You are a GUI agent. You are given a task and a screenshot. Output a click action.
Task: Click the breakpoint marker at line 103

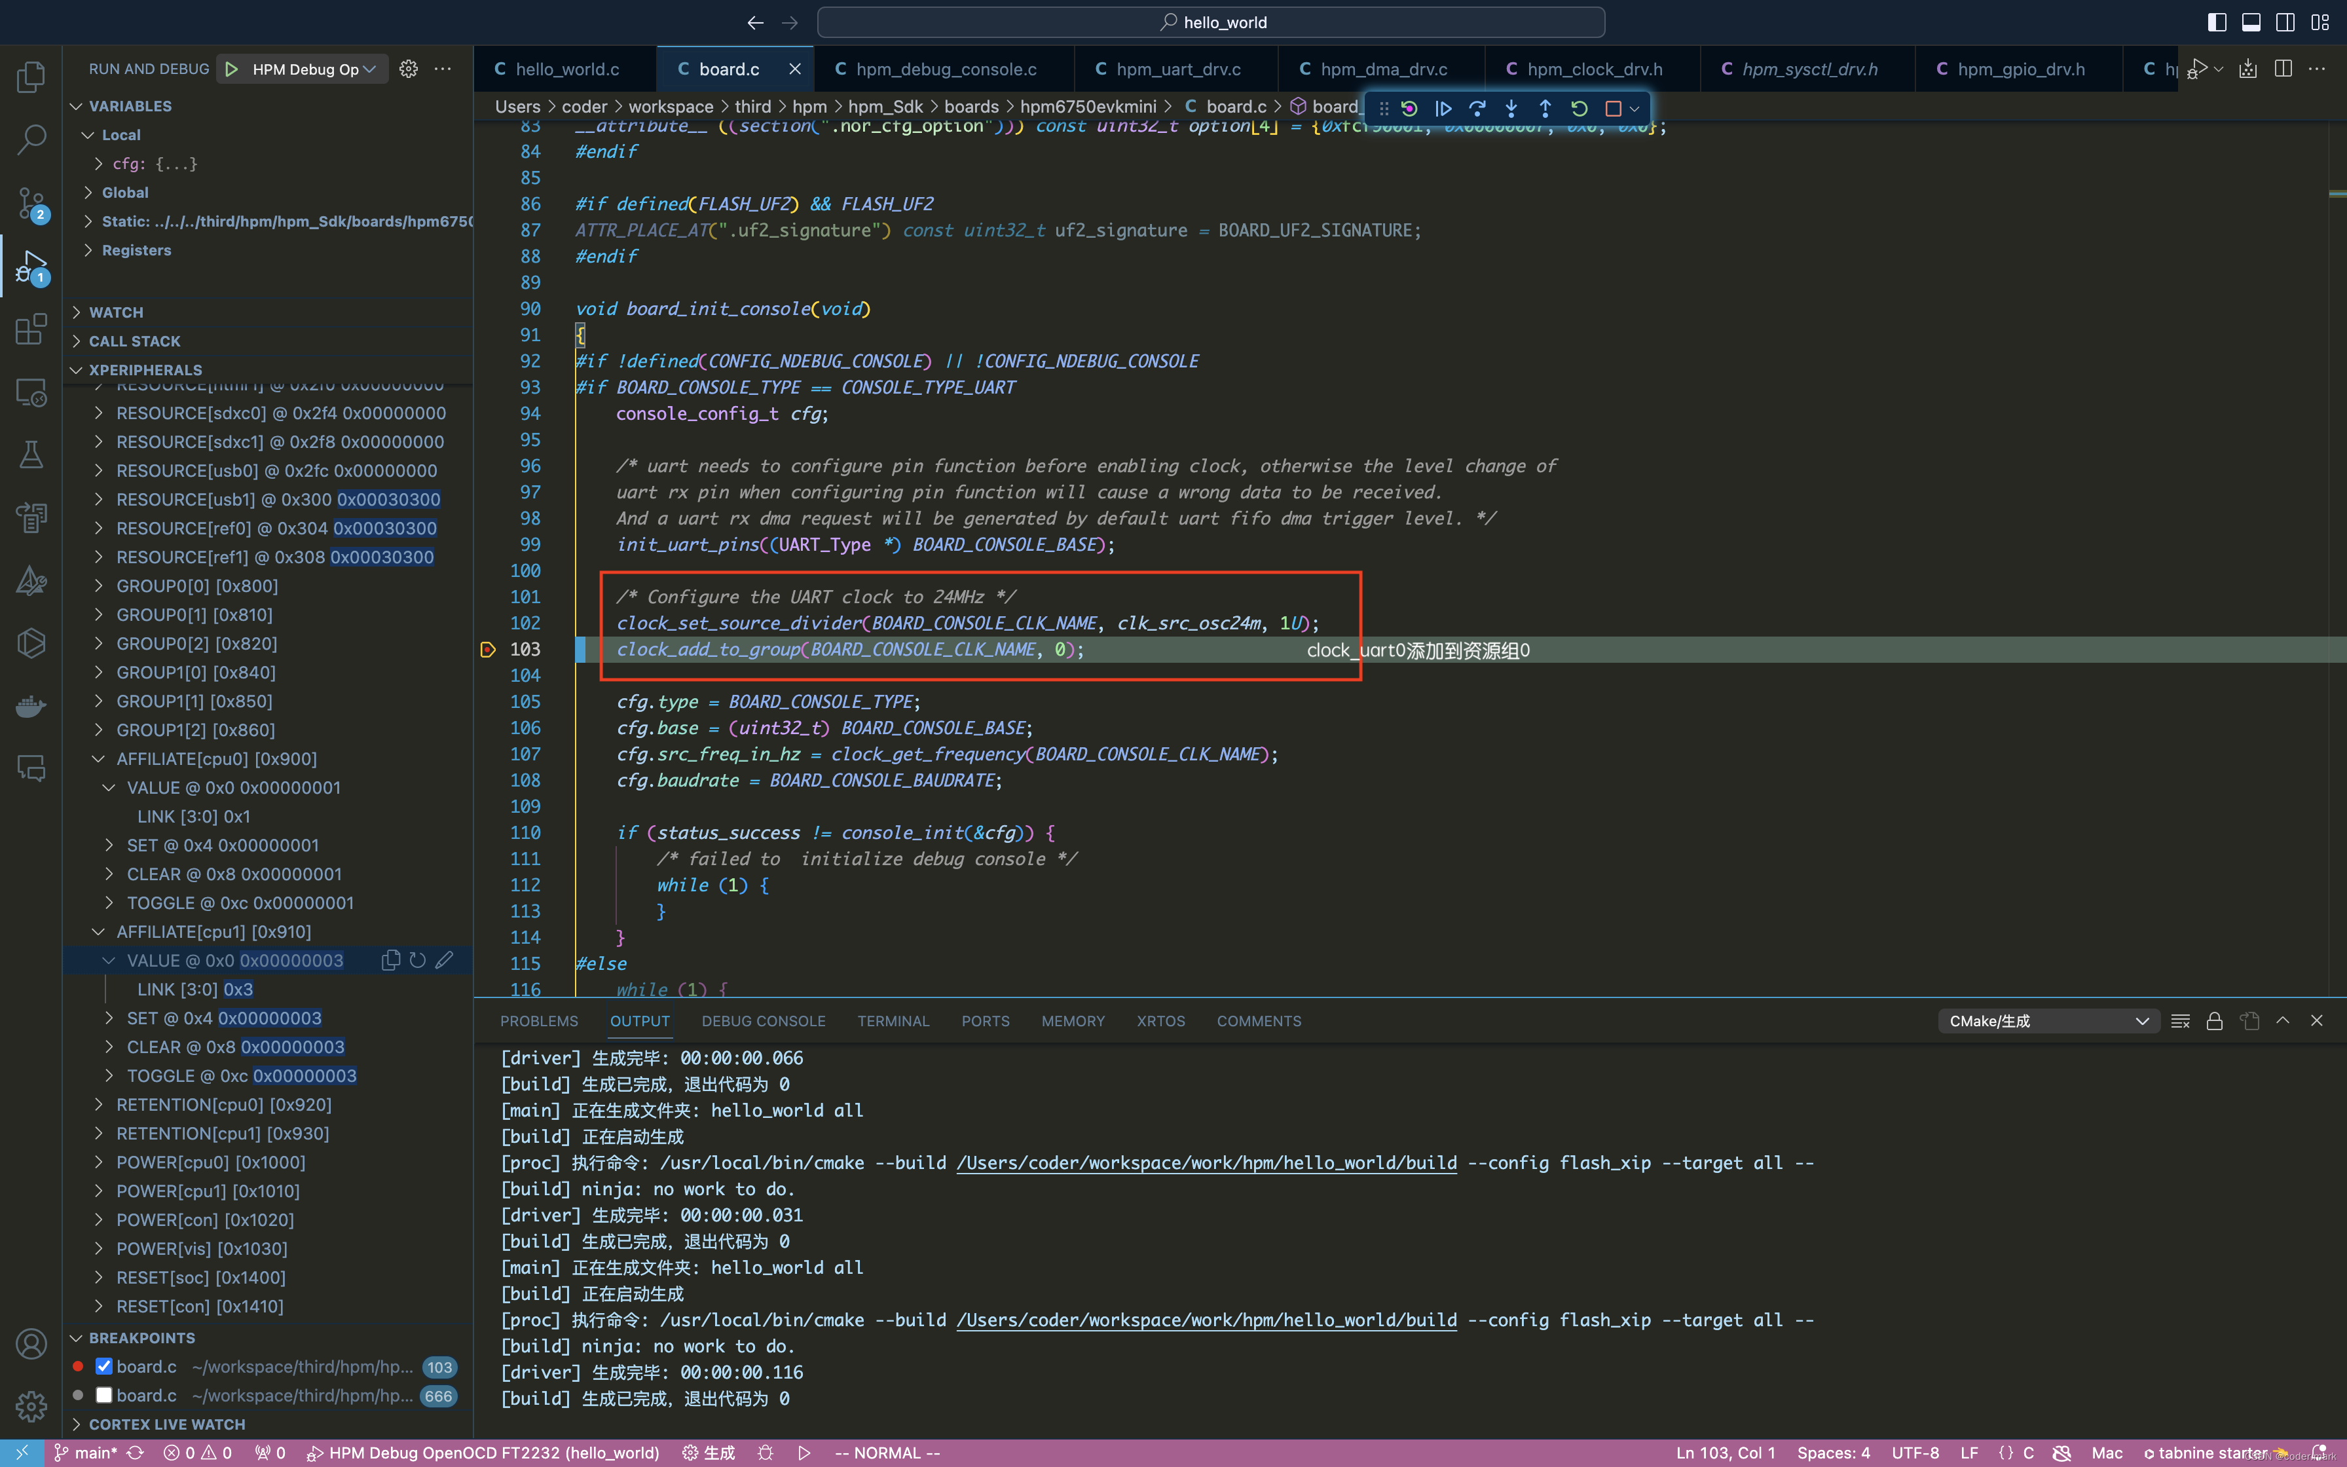[488, 649]
